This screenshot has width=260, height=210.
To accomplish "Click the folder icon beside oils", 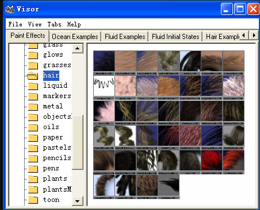I will [33, 127].
